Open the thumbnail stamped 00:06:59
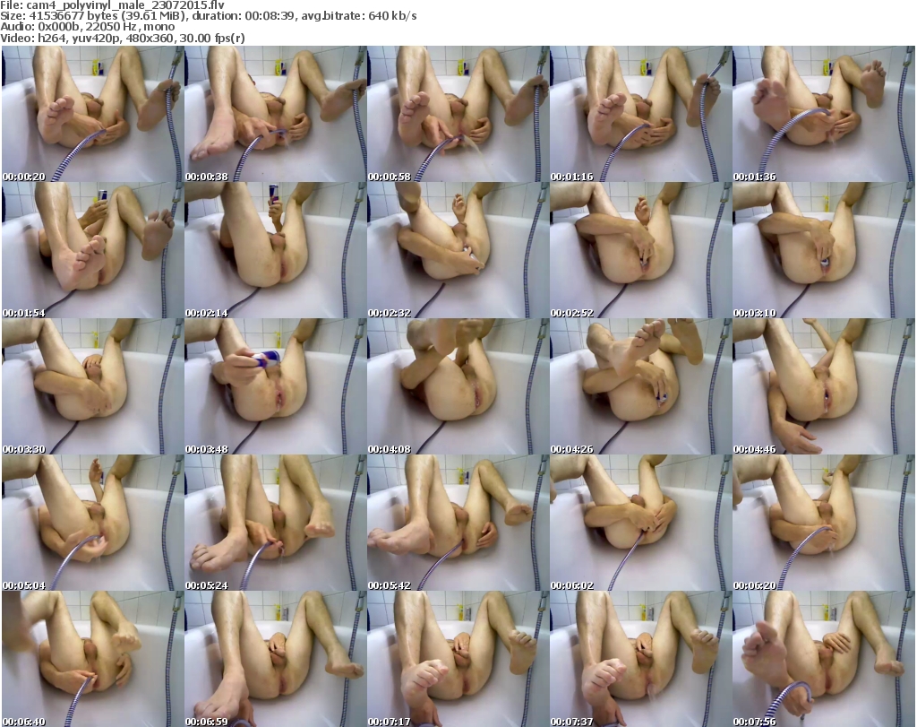The height and width of the screenshot is (727, 917). point(276,659)
